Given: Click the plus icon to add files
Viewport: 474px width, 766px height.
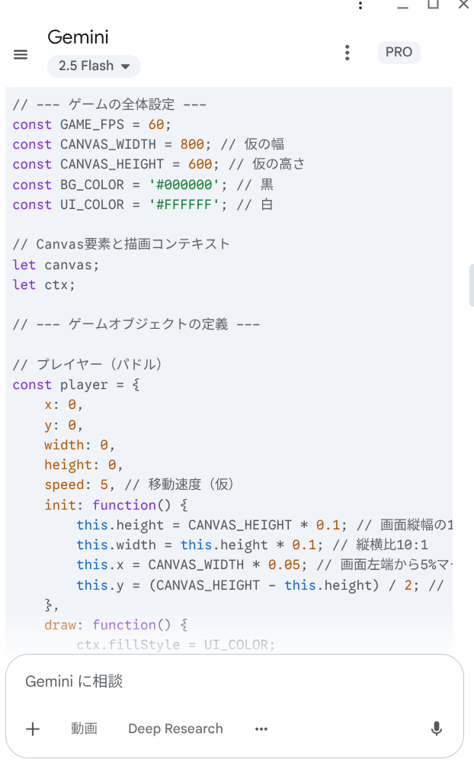Looking at the screenshot, I should 33,729.
